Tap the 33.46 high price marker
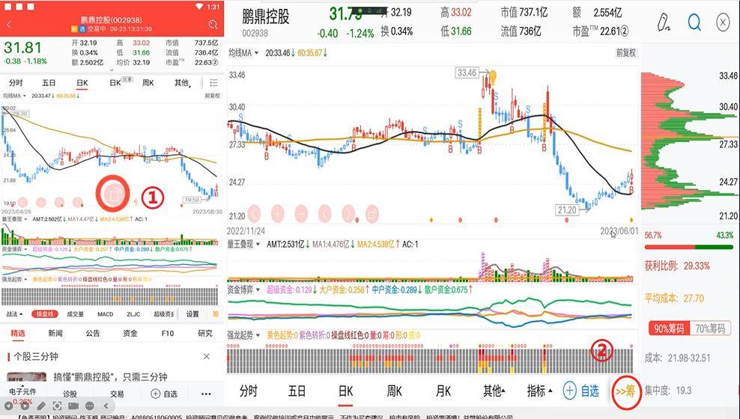Viewport: 740px width, 419px height. point(467,73)
